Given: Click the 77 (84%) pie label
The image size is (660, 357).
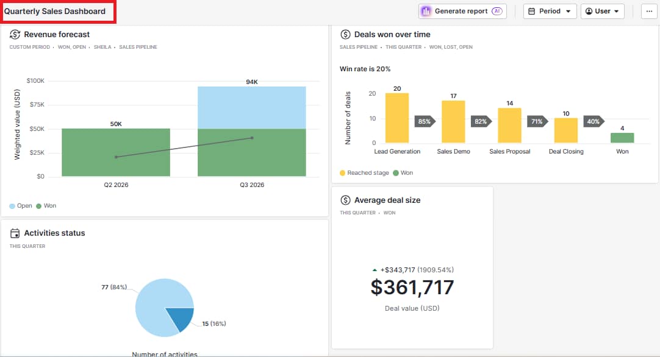Looking at the screenshot, I should click(114, 287).
